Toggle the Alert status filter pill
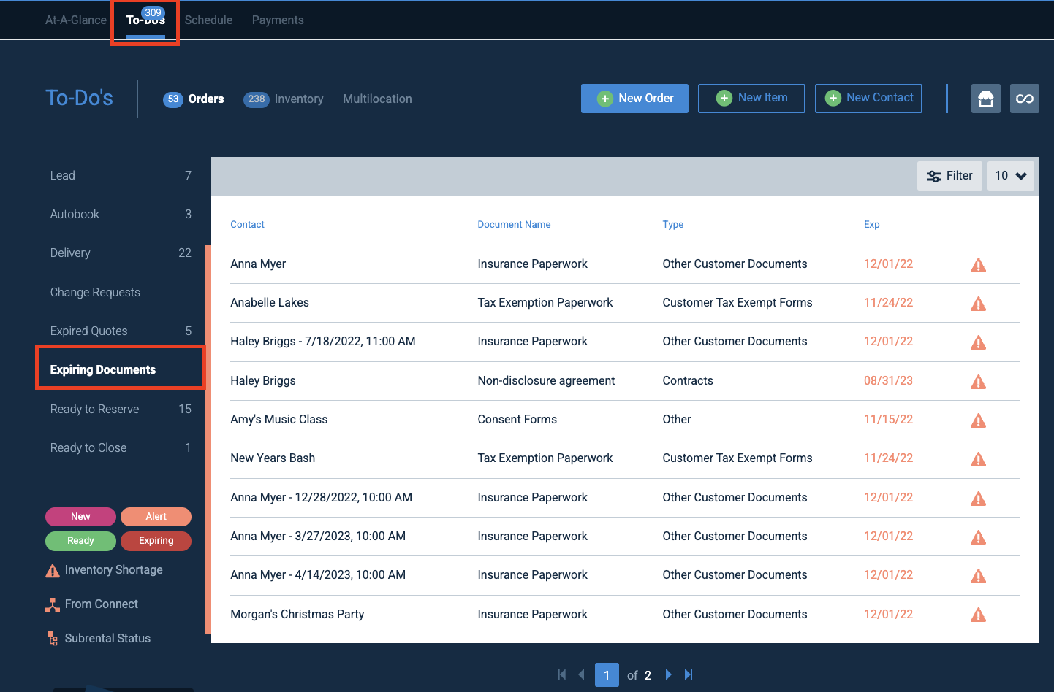 point(156,516)
